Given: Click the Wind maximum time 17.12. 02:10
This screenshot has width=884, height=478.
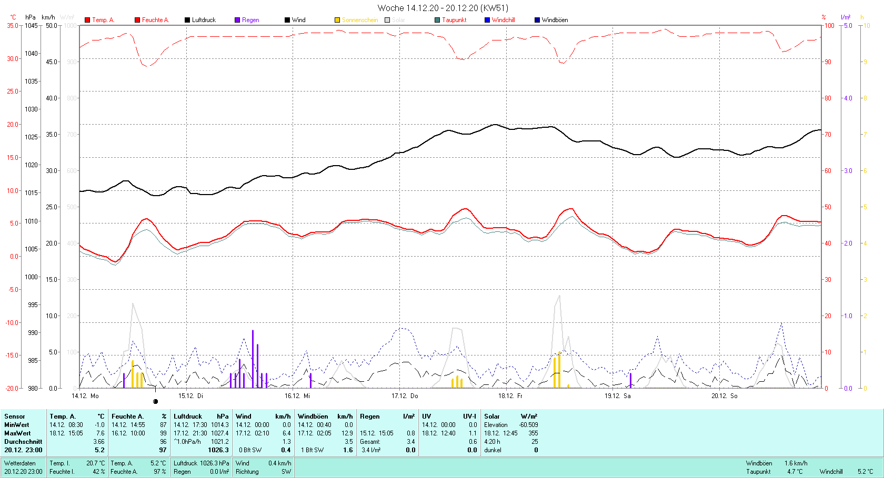Looking at the screenshot, I should tap(253, 433).
